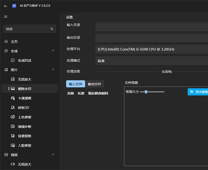Switch to the 输入文件 tab
Image resolution: width=208 pixels, height=170 pixels.
pyautogui.click(x=75, y=84)
